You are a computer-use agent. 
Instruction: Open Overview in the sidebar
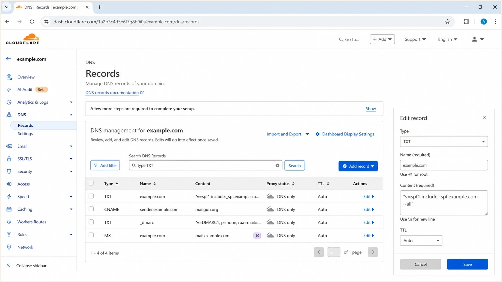26,77
